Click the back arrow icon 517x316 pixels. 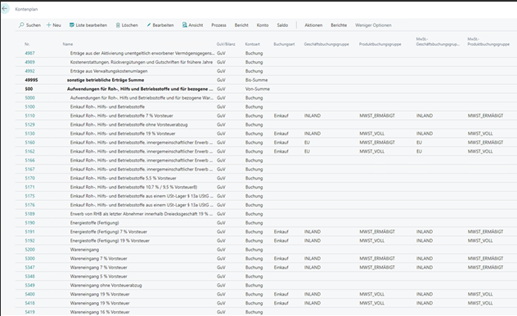(5, 8)
